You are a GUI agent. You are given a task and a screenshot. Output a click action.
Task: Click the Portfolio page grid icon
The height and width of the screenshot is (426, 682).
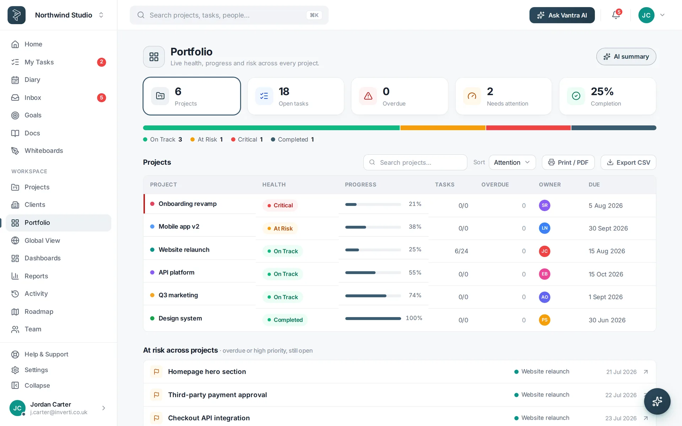[154, 57]
